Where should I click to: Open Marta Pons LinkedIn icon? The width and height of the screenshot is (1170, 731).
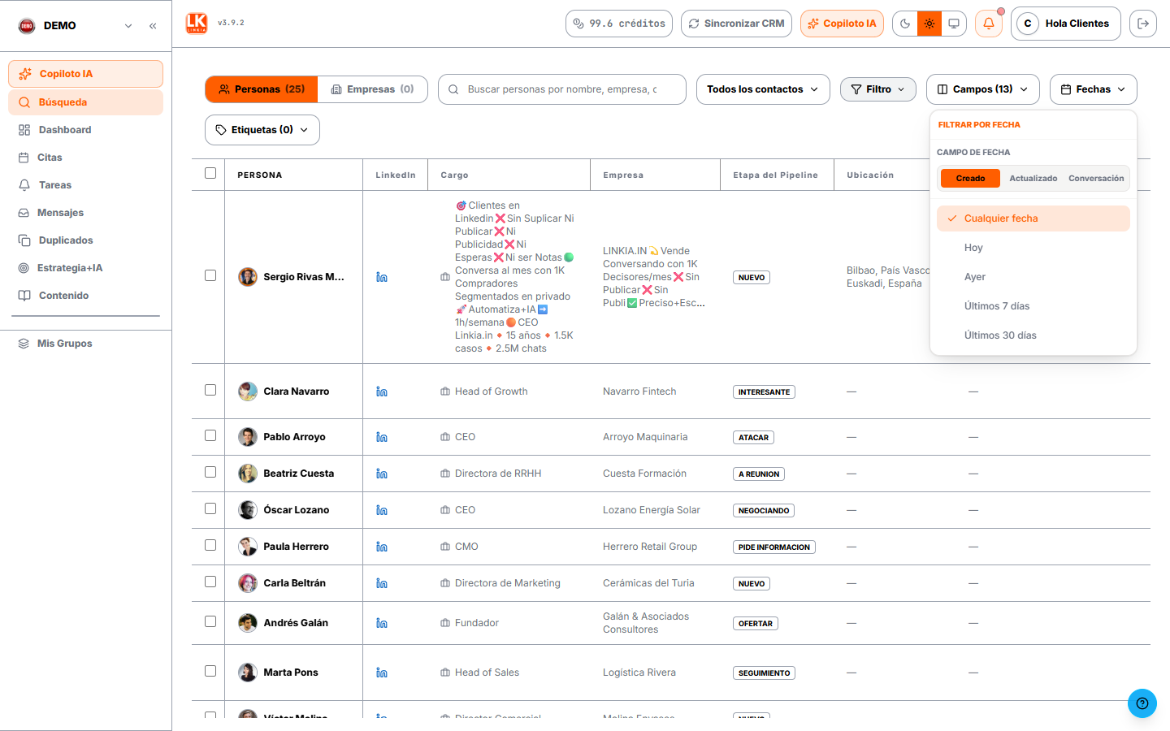[x=382, y=673]
